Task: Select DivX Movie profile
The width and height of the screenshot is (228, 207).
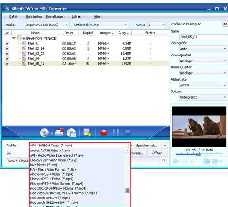Action: coord(78,165)
